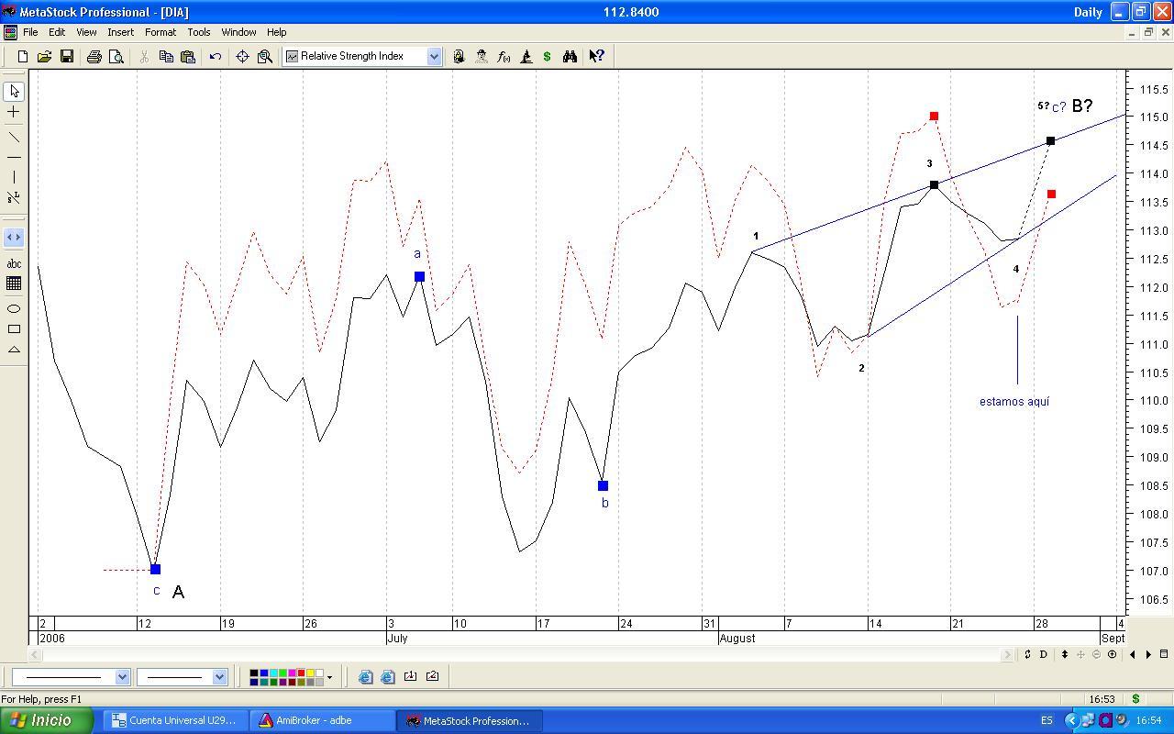
Task: Click the green dollar sign toolbar icon
Action: 548,57
